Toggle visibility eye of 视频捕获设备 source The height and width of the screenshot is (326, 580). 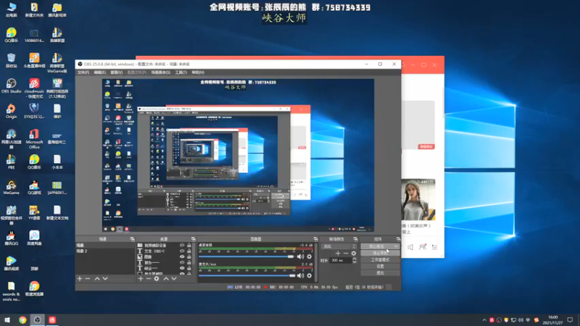pos(182,246)
